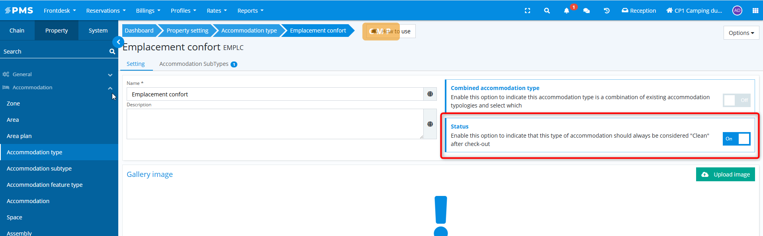Click the fullscreen expand icon
Image resolution: width=763 pixels, height=236 pixels.
[x=527, y=11]
